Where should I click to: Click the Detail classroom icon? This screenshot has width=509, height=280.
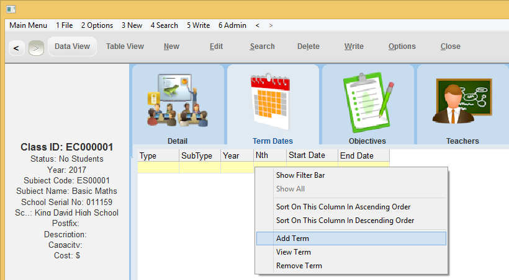(x=178, y=100)
